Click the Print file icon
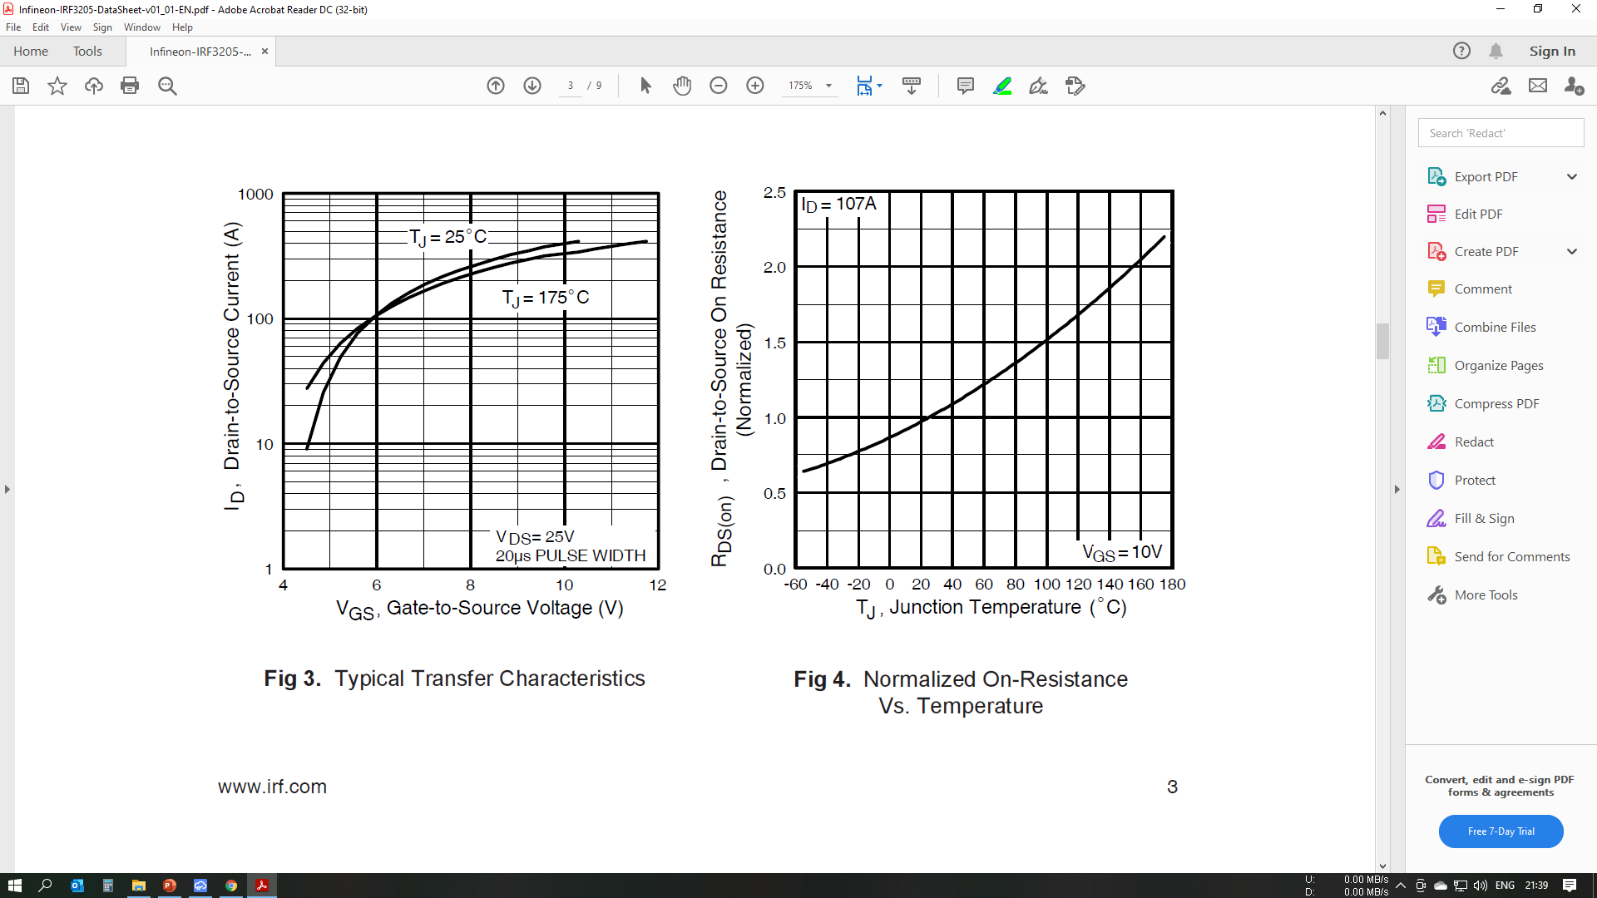 pyautogui.click(x=130, y=86)
